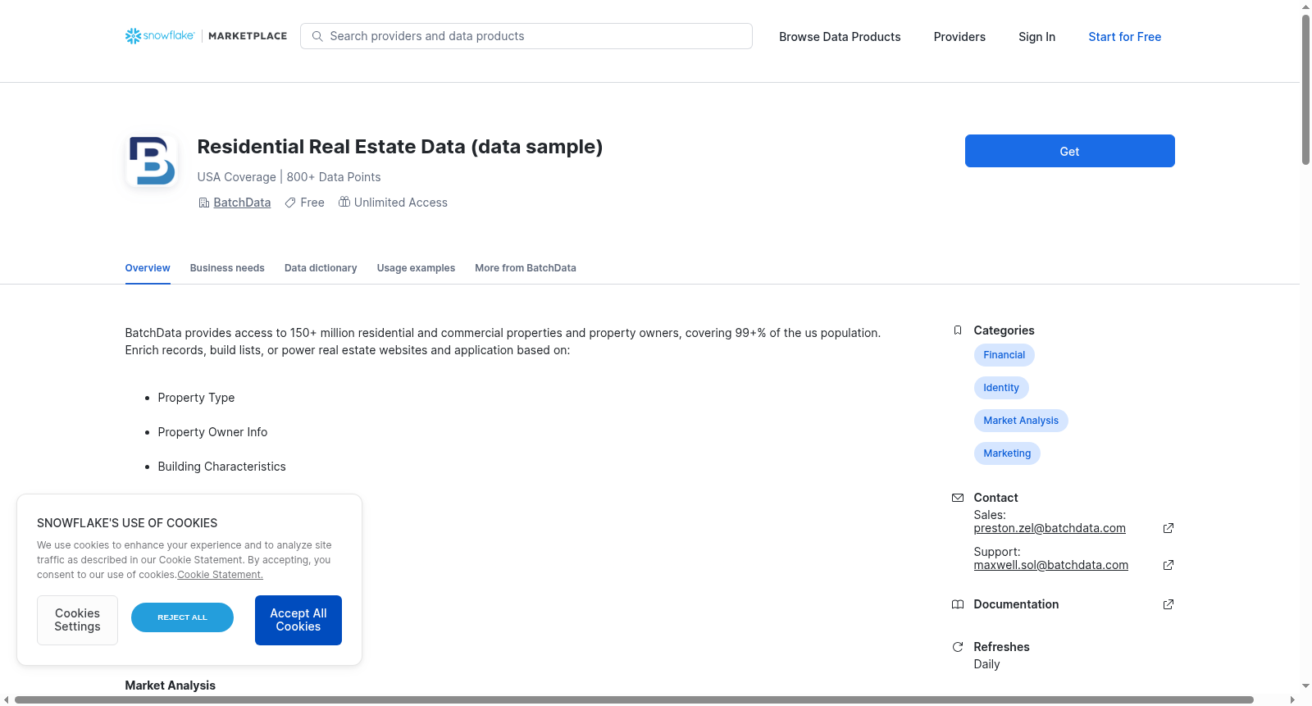
Task: Switch to More from BatchData tab
Action: 526,268
